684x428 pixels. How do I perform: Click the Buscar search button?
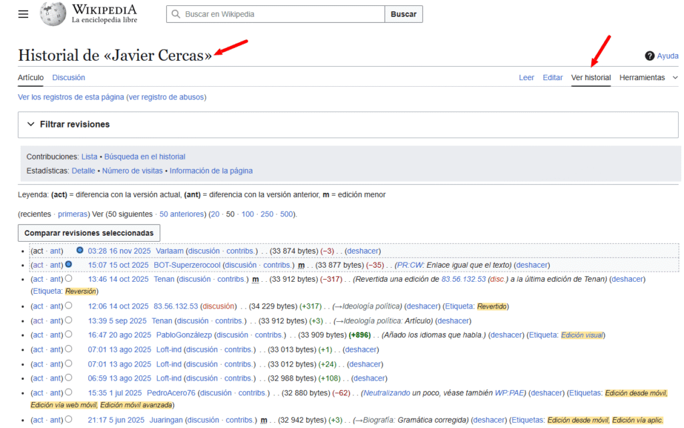[403, 14]
